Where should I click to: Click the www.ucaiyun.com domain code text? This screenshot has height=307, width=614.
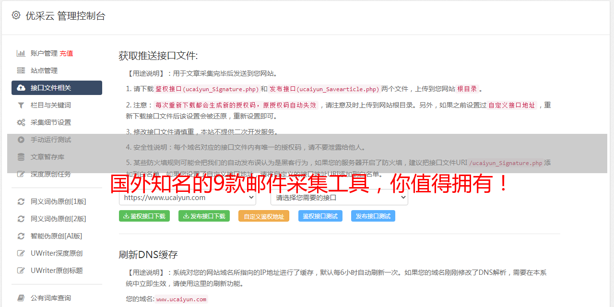coord(181,299)
